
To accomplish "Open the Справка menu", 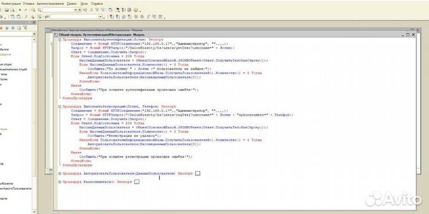I will click(x=97, y=4).
